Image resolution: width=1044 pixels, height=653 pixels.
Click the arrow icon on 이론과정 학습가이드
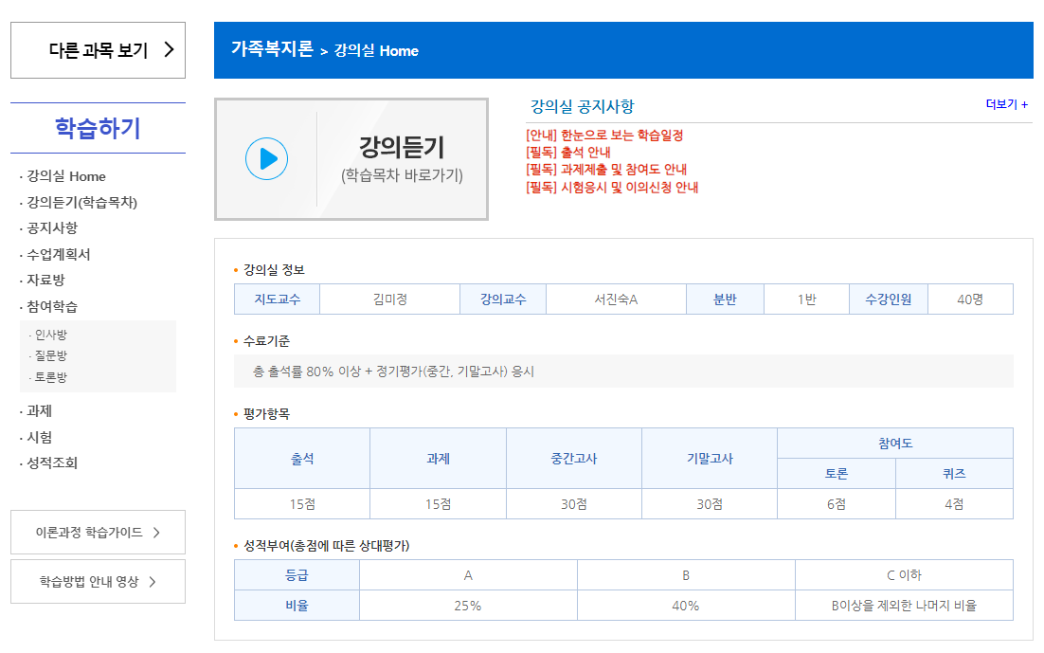pyautogui.click(x=156, y=533)
